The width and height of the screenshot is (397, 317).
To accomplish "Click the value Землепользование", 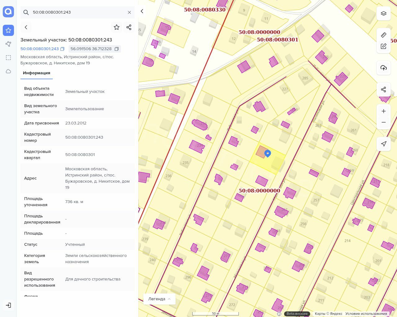I will (x=85, y=109).
